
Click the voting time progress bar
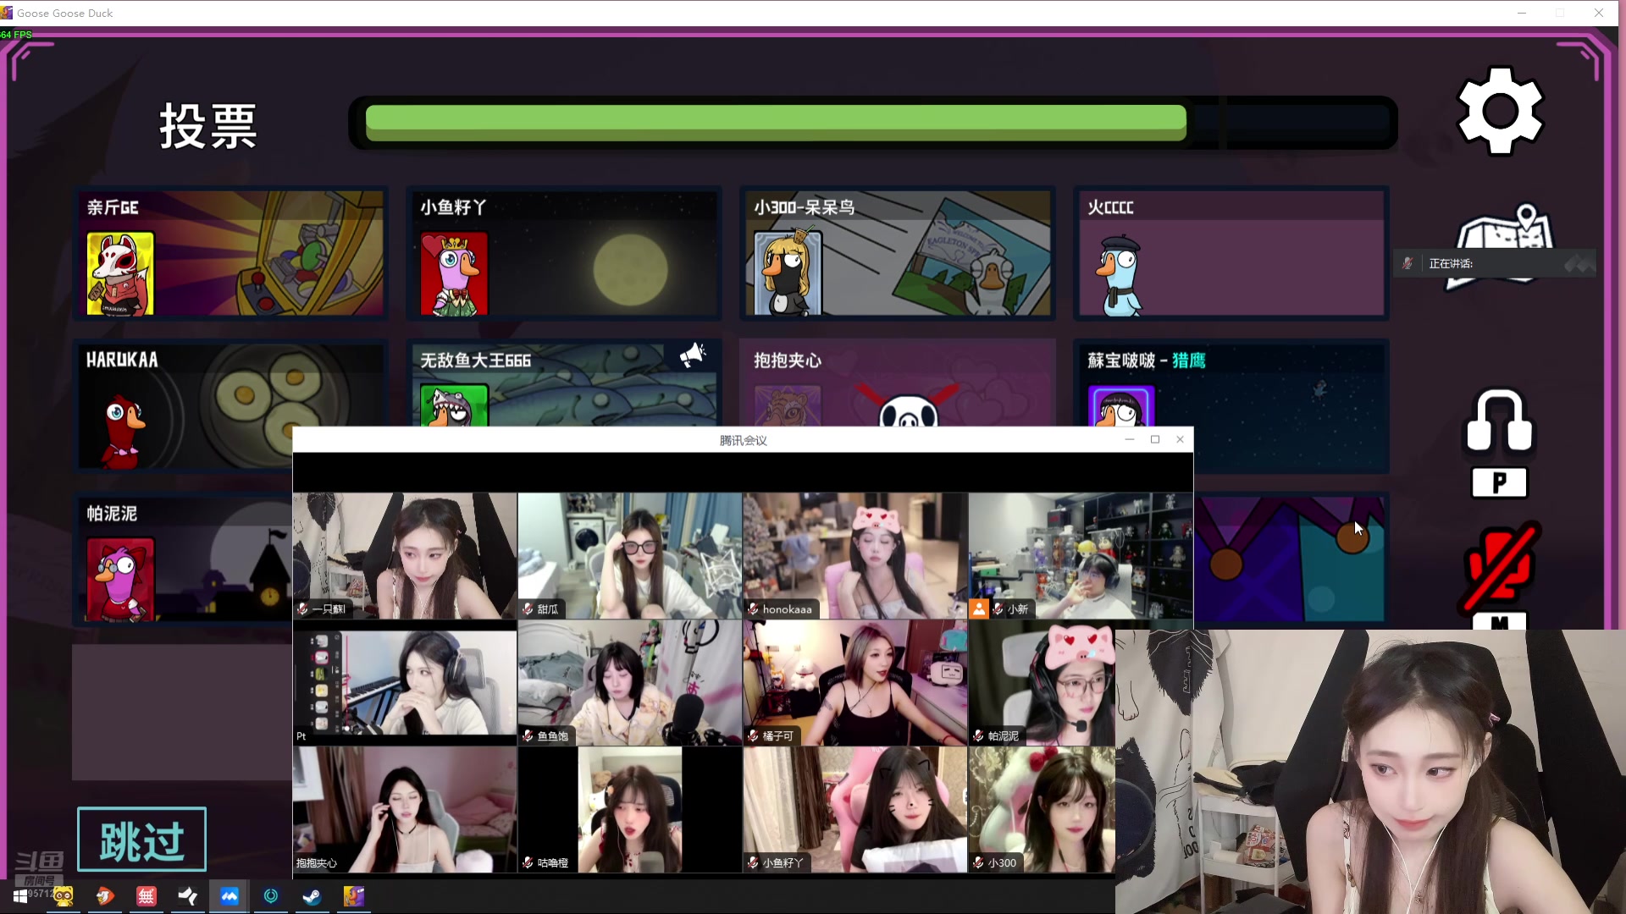pyautogui.click(x=873, y=123)
